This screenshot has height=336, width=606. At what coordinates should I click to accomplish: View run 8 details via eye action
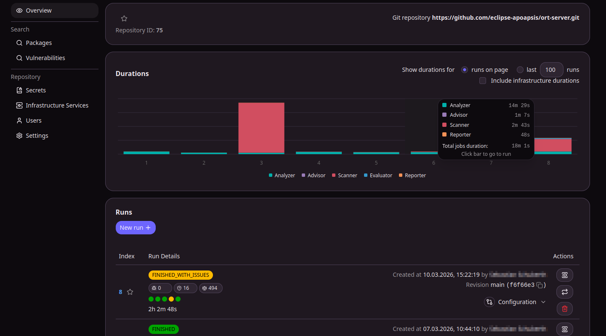tap(565, 275)
